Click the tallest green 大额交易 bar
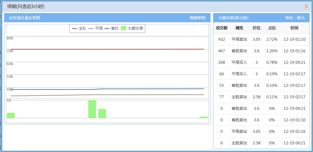The height and width of the screenshot is (152, 313). tap(92, 109)
